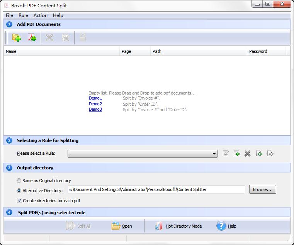294x245 pixels.
Task: Select the Alternative Directory radio button
Action: tap(19, 191)
